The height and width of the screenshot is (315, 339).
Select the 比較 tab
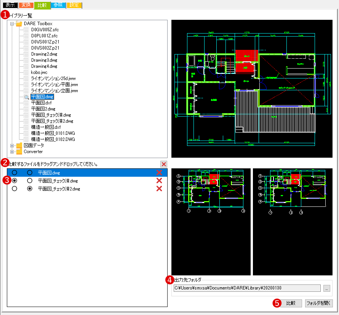[x=42, y=5]
